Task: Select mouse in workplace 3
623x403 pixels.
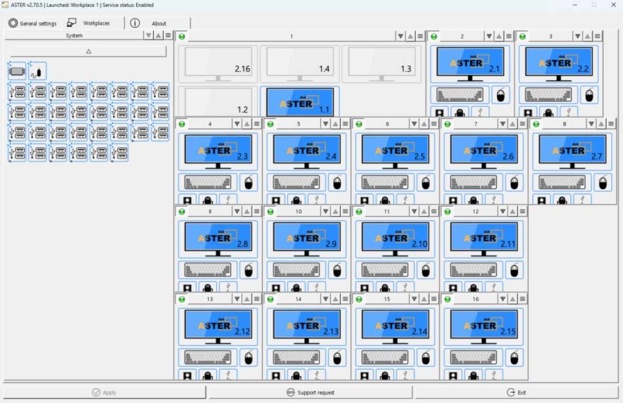Action: 589,95
